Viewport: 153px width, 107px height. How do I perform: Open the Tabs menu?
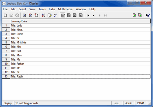tap(52, 9)
